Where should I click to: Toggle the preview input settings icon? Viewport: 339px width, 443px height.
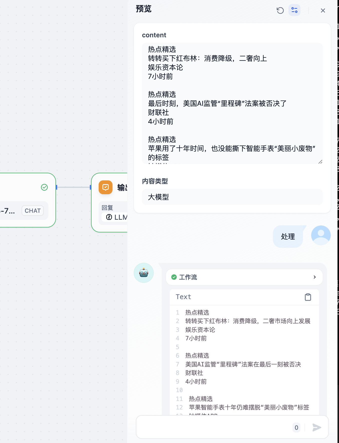click(294, 10)
